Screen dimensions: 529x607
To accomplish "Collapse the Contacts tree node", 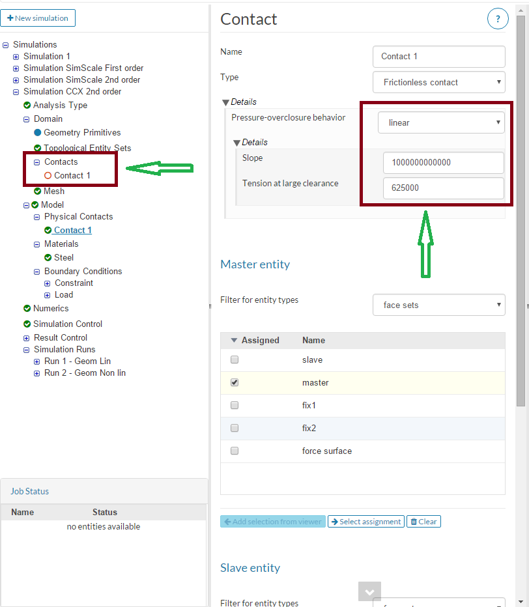I will [x=36, y=162].
